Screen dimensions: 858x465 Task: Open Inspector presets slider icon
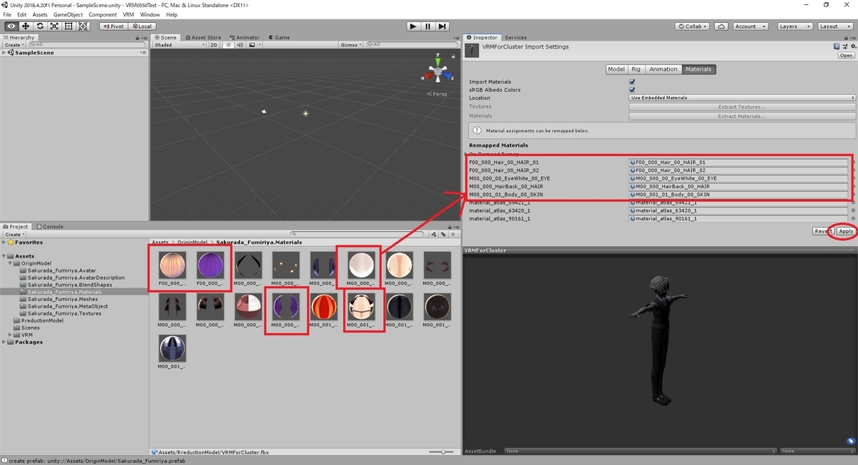click(844, 46)
